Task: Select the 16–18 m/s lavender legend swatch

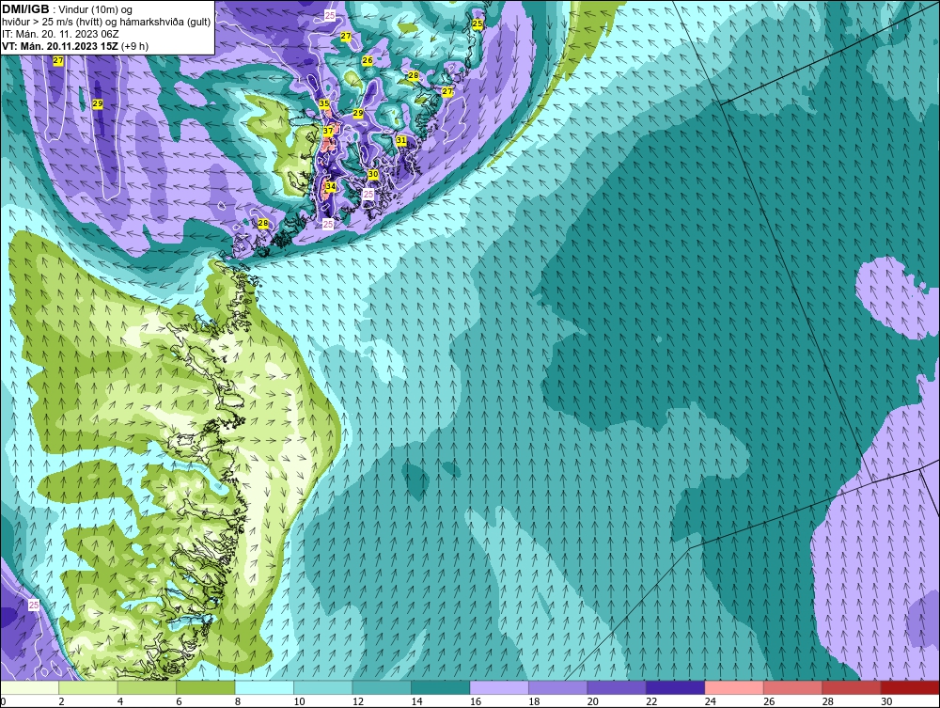Action: click(x=499, y=687)
